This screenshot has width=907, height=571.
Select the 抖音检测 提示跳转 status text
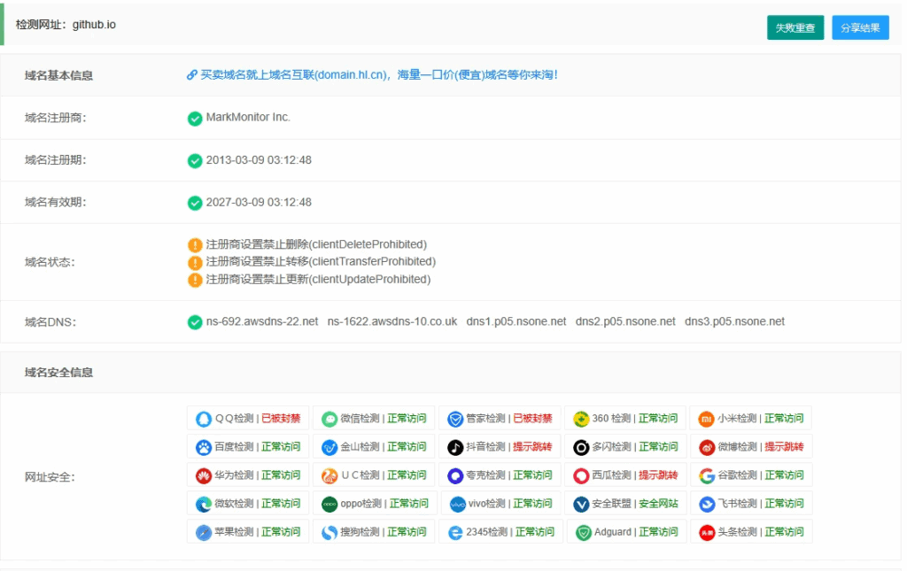532,447
